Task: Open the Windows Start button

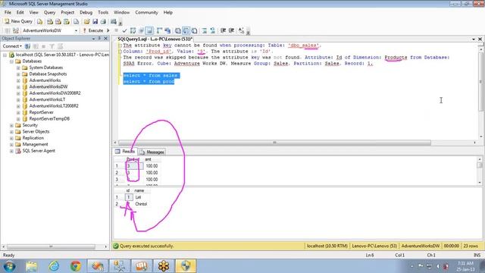Action: point(10,266)
